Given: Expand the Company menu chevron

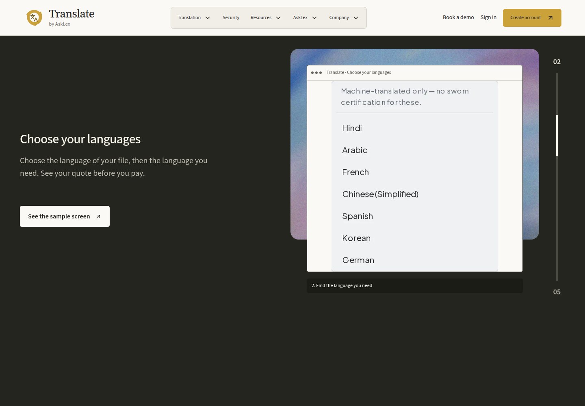Looking at the screenshot, I should click(356, 18).
